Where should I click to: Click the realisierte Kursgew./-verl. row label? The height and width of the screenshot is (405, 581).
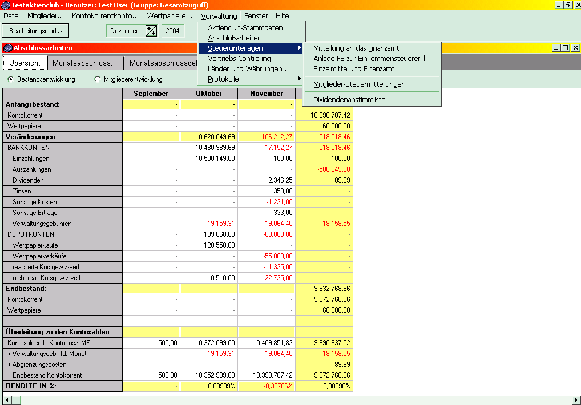click(63, 267)
